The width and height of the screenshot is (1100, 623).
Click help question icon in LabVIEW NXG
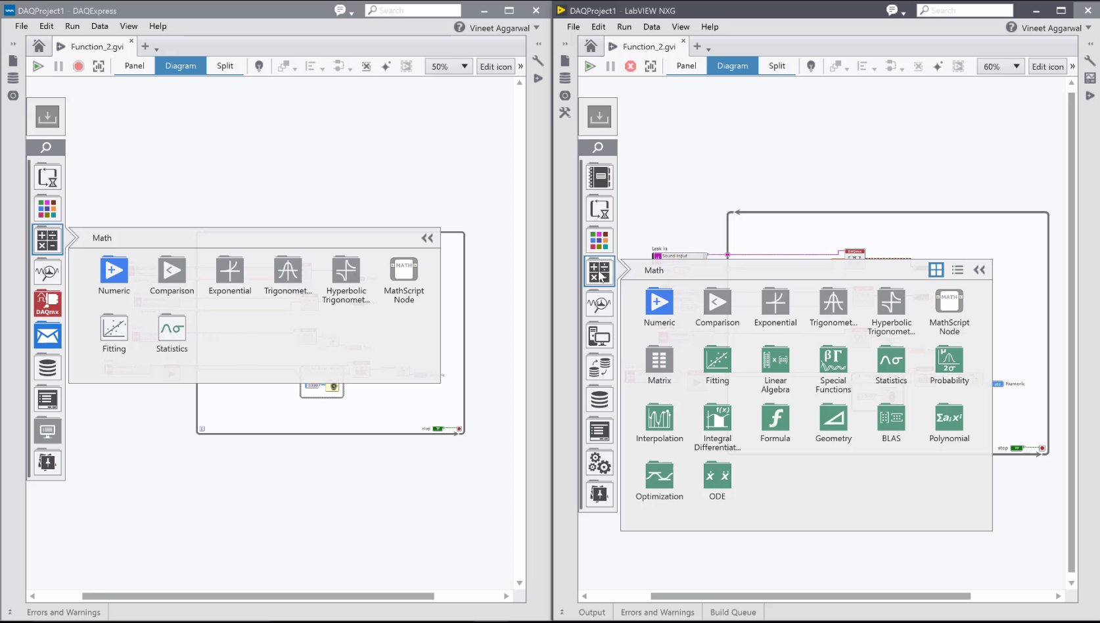click(1011, 27)
